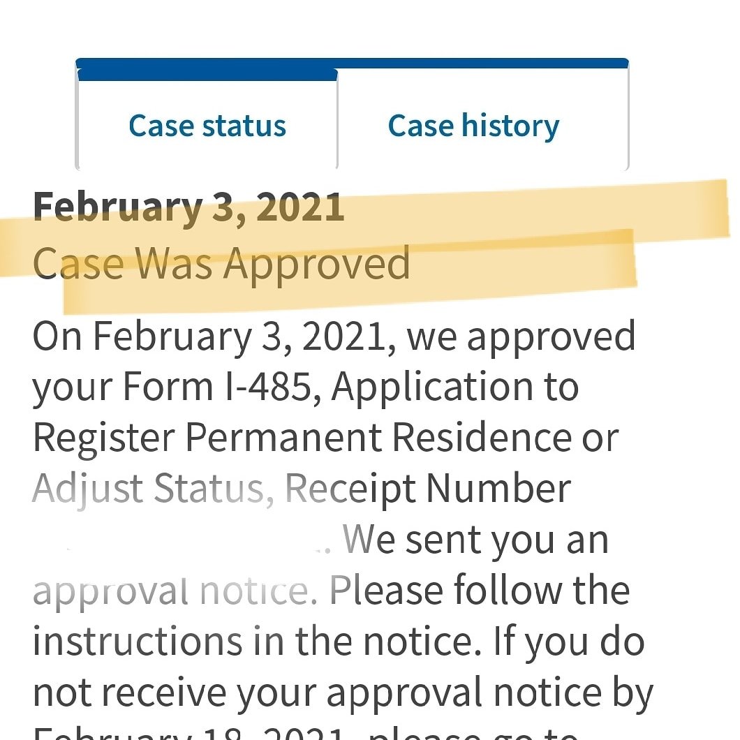Click the Please follow the text
This screenshot has height=740, width=740.
[x=480, y=590]
